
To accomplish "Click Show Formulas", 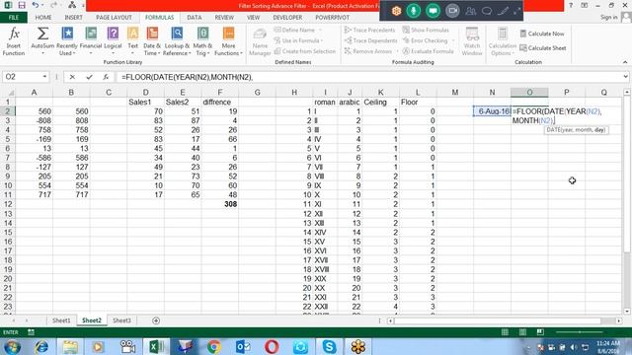I will click(426, 31).
